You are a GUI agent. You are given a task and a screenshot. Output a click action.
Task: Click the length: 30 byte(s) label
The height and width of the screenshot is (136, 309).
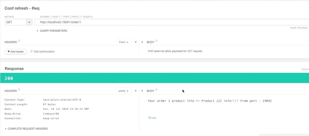[299, 28]
